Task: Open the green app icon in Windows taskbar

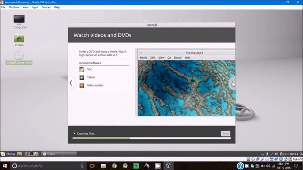Action: tap(136, 166)
